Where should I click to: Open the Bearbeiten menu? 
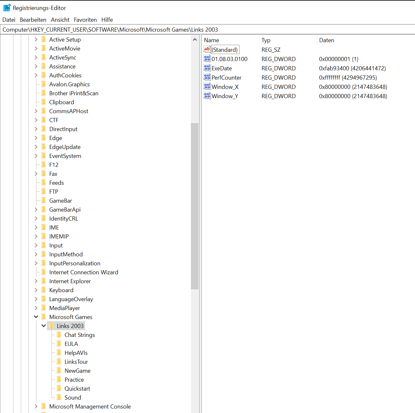tap(33, 20)
